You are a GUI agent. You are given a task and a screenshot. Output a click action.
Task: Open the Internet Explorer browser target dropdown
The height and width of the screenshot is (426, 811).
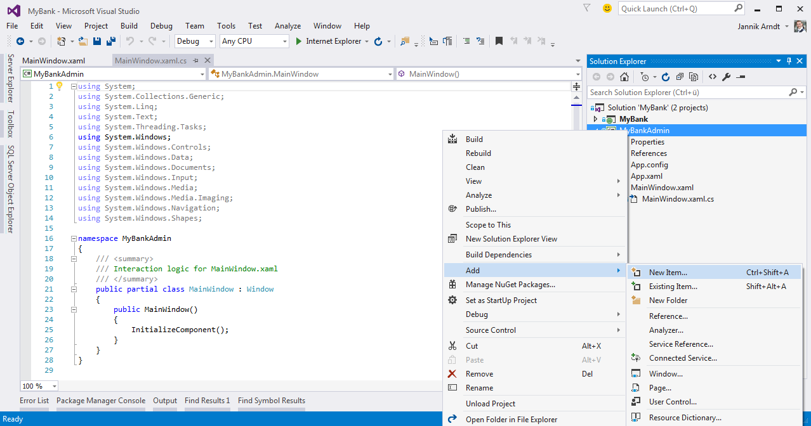[367, 41]
